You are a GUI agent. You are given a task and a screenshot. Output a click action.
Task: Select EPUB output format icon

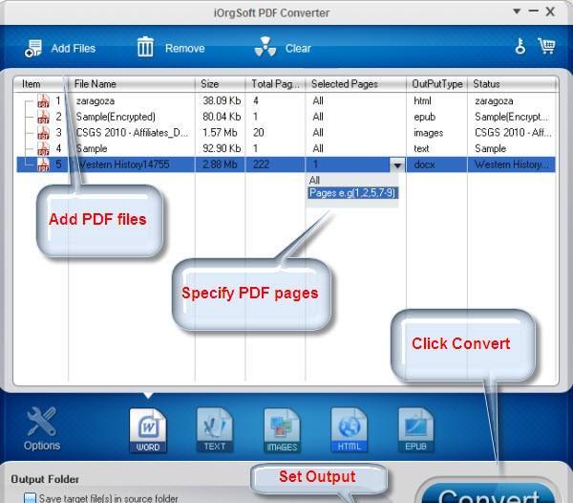tap(415, 430)
